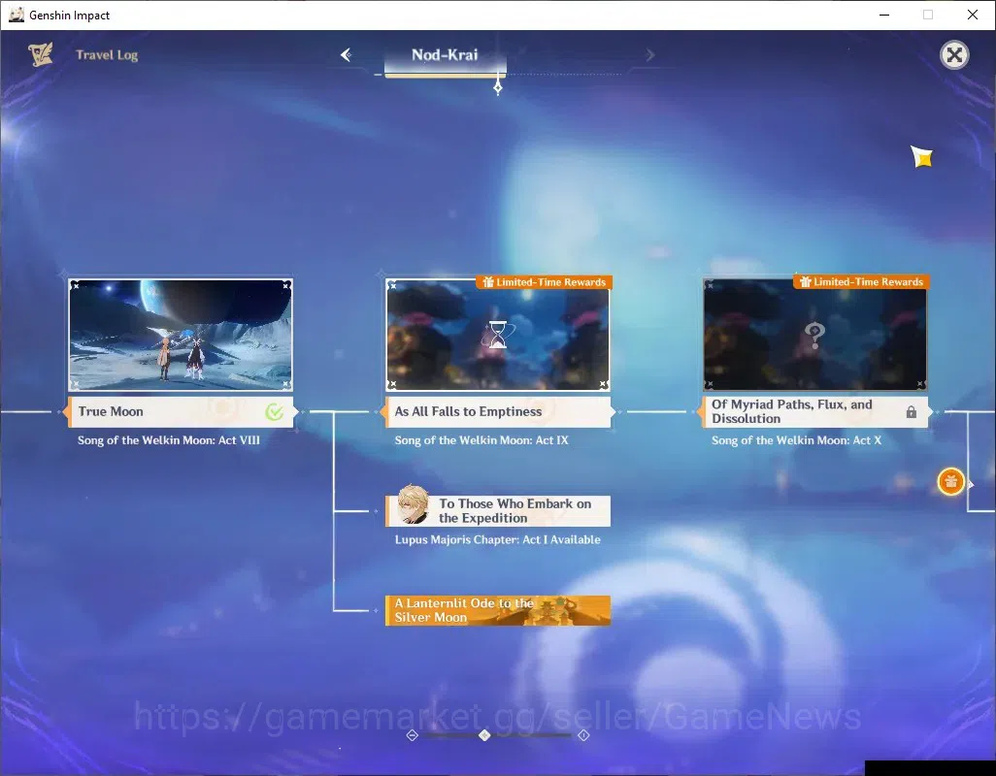Click the Travel Log quill icon
The height and width of the screenshot is (776, 996).
(41, 54)
